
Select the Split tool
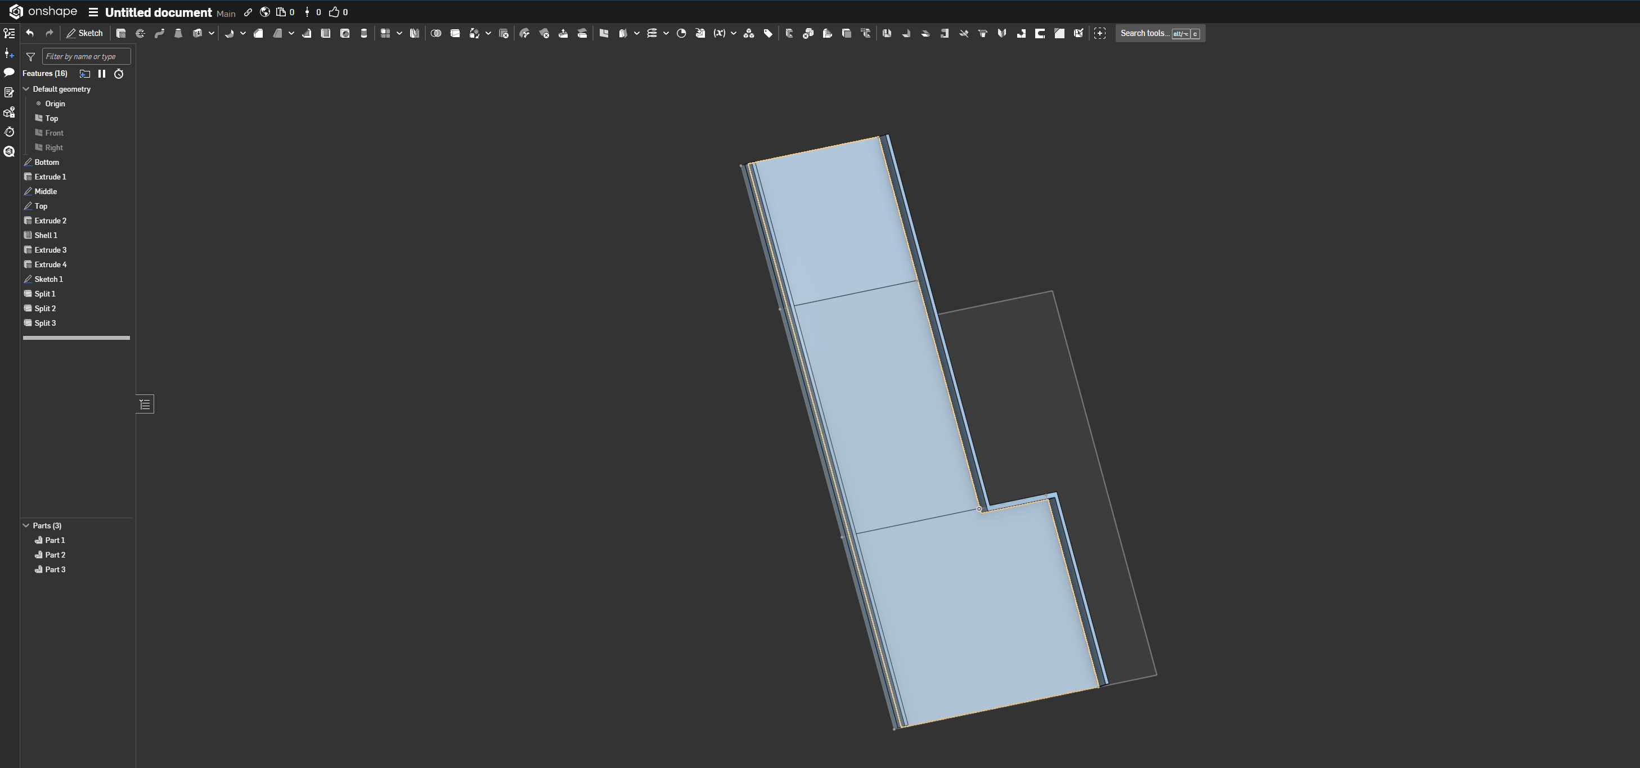pos(455,33)
